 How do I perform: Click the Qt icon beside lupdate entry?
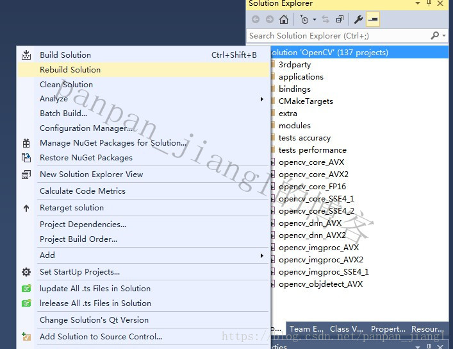point(26,288)
